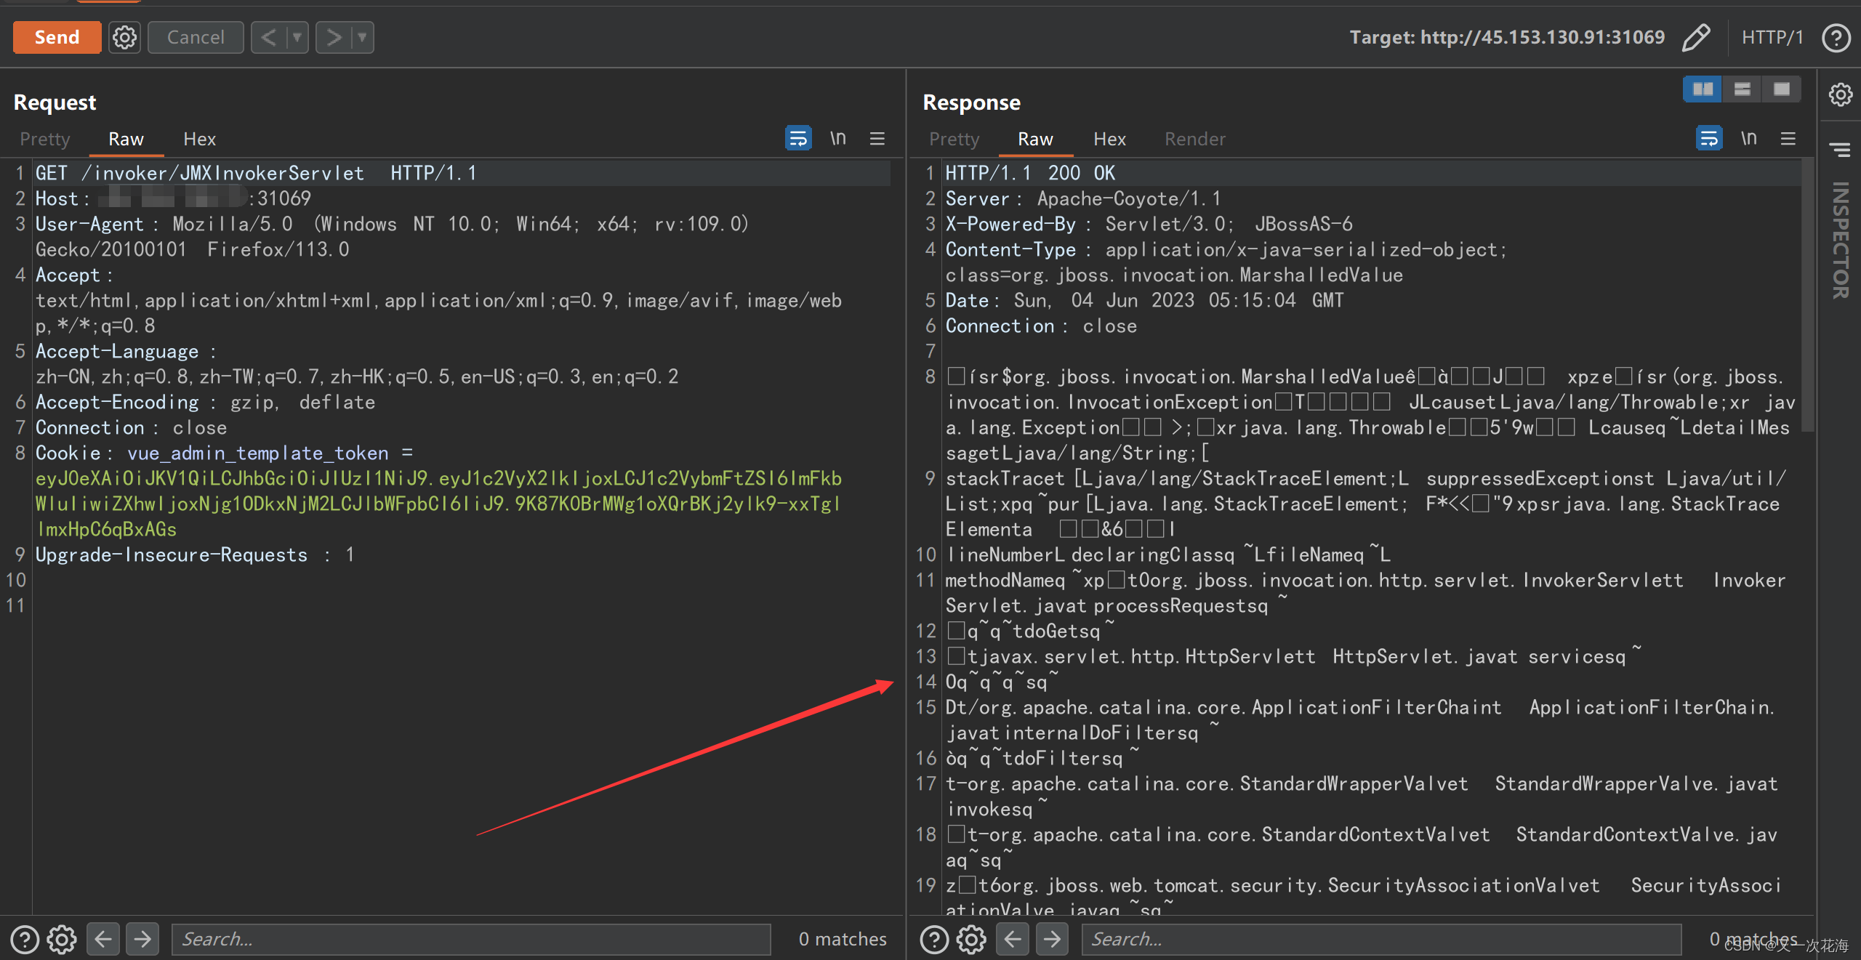
Task: Open the Response Hex tab
Action: (x=1109, y=139)
